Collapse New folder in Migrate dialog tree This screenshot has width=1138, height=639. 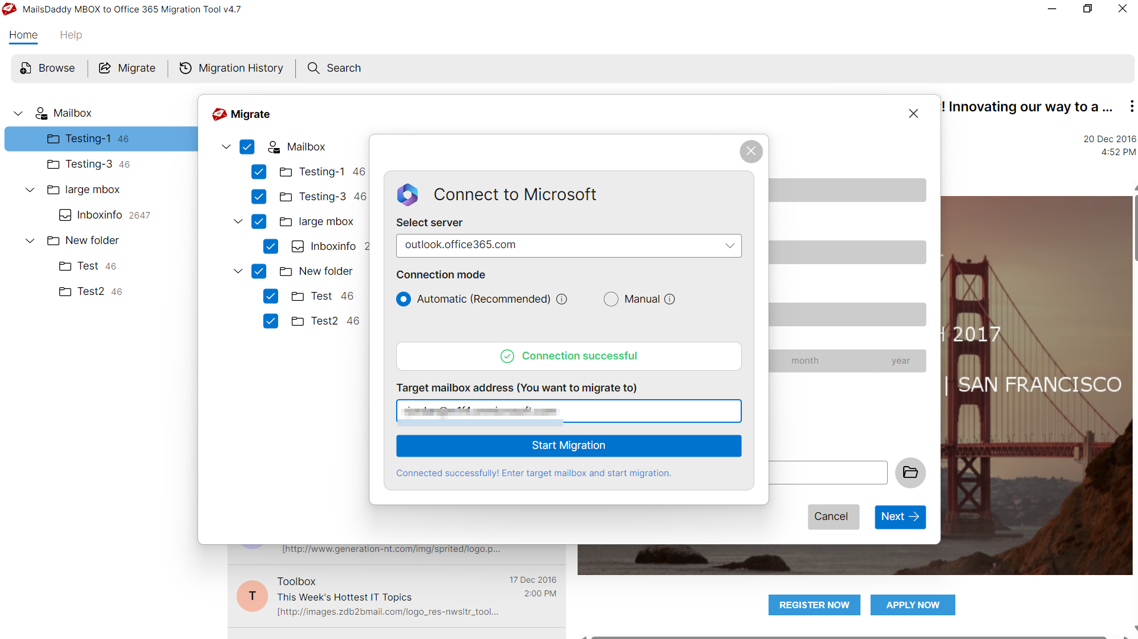tap(238, 271)
